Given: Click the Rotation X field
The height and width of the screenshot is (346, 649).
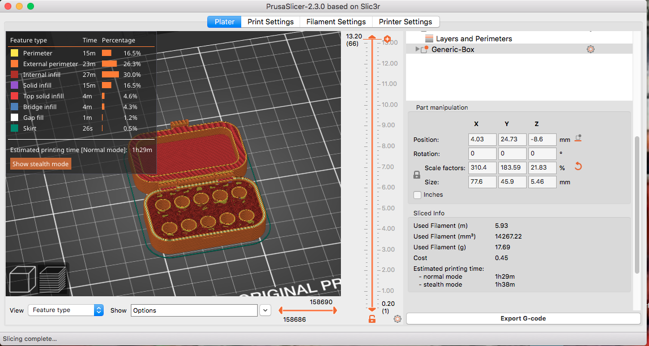Looking at the screenshot, I should (482, 154).
